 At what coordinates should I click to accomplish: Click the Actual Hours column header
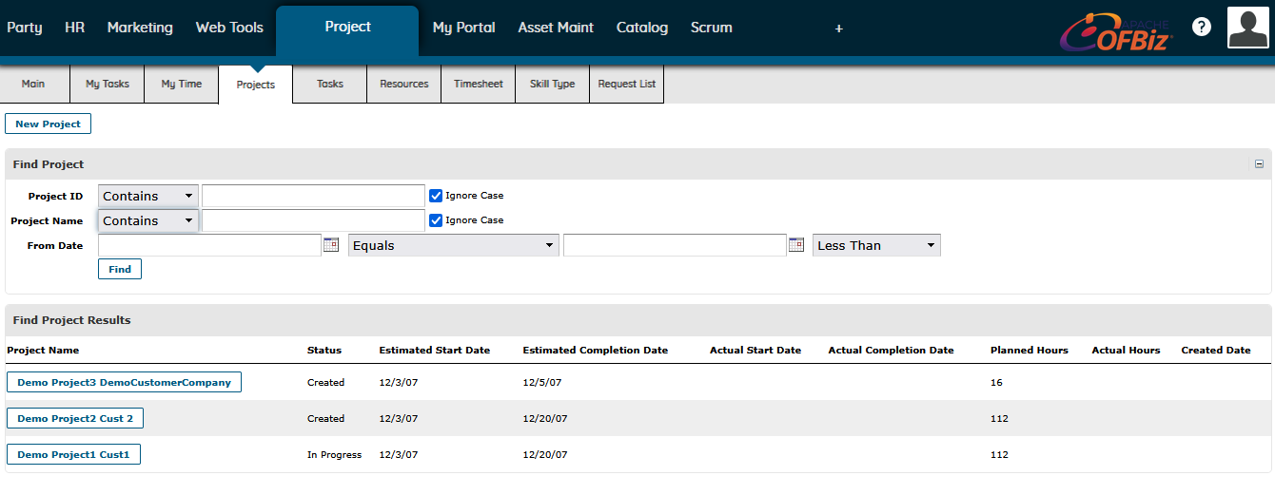1127,351
